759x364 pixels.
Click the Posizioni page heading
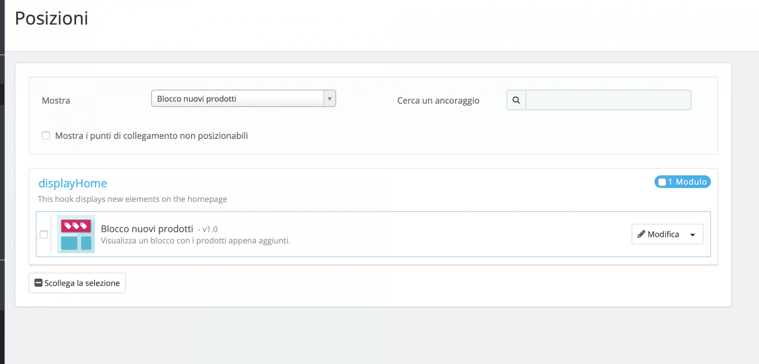click(x=51, y=18)
